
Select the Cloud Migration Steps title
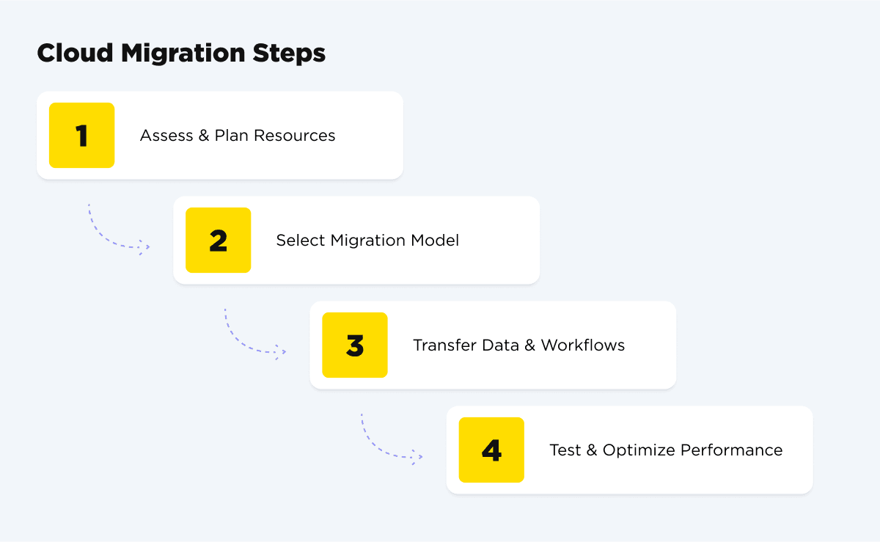point(182,53)
